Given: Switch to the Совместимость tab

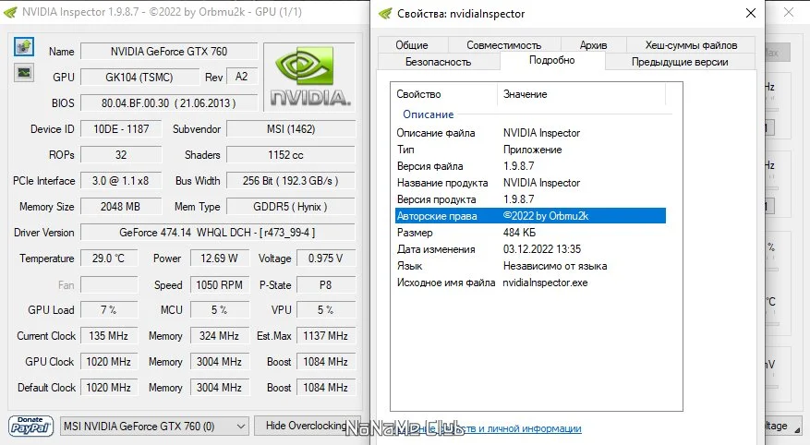Looking at the screenshot, I should [503, 45].
